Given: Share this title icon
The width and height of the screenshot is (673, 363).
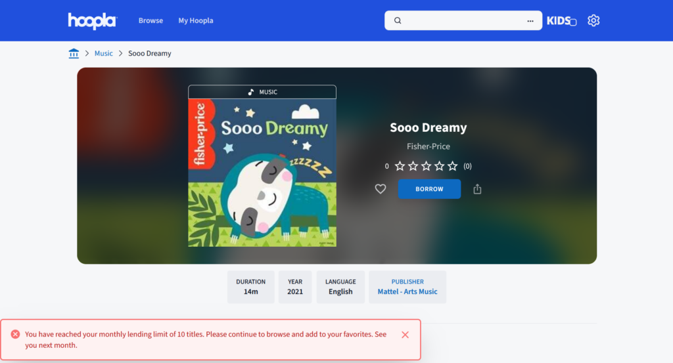Looking at the screenshot, I should pos(477,189).
